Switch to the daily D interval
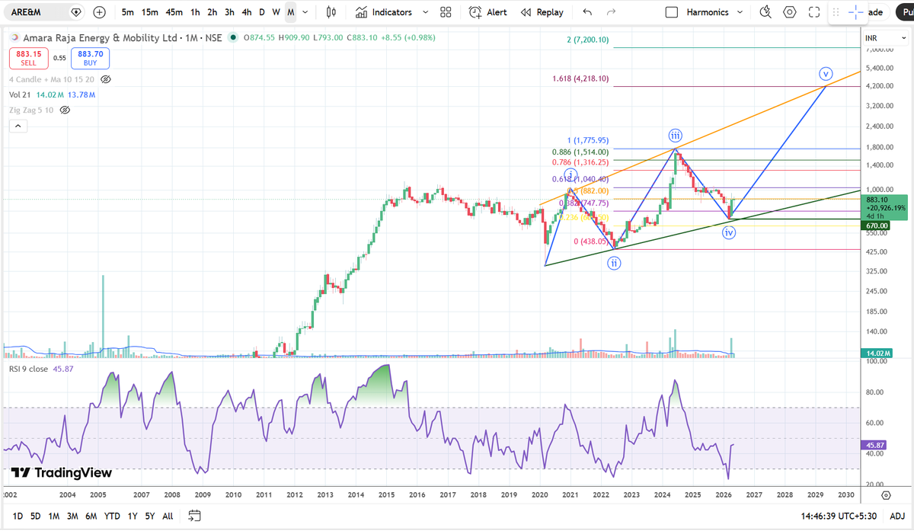Screen dimensions: 914x531 [262, 12]
